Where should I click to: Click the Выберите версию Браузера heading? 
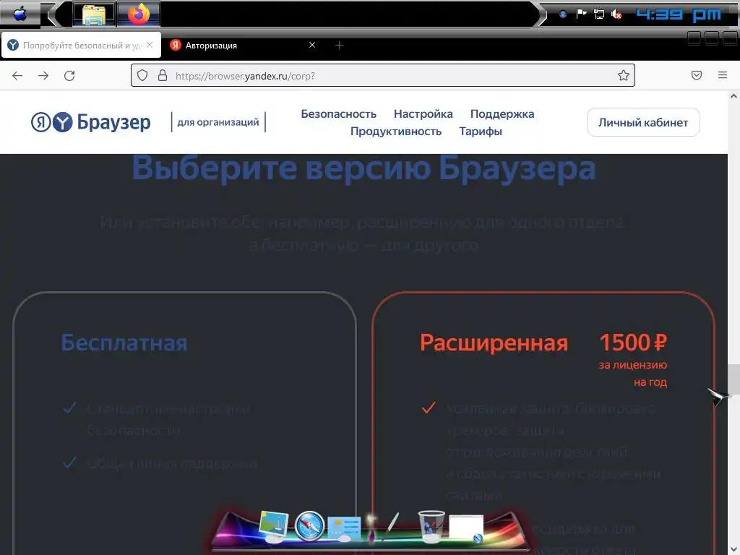(363, 168)
